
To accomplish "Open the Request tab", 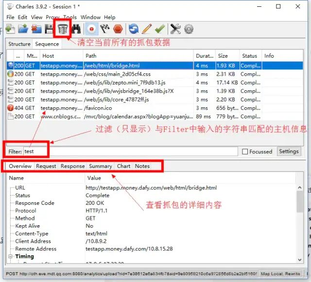I will point(46,166).
